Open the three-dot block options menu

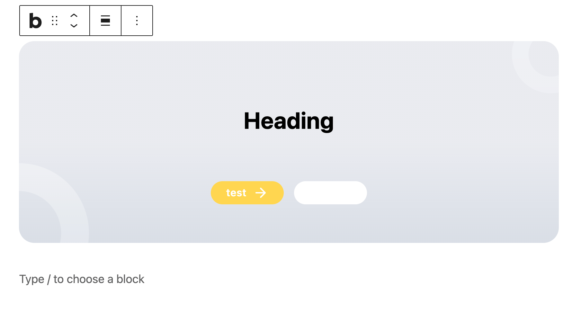click(137, 21)
